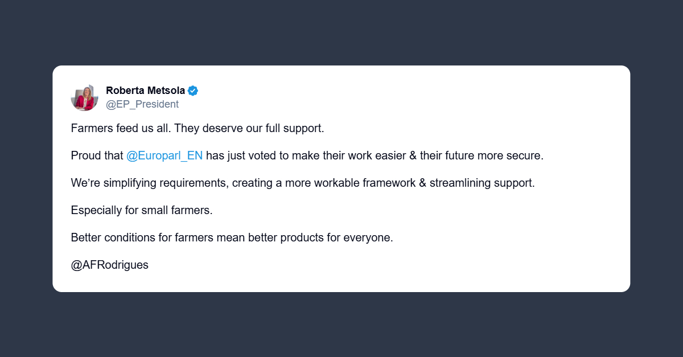683x357 pixels.
Task: Click Roberta Metsola's profile avatar
Action: coord(85,97)
